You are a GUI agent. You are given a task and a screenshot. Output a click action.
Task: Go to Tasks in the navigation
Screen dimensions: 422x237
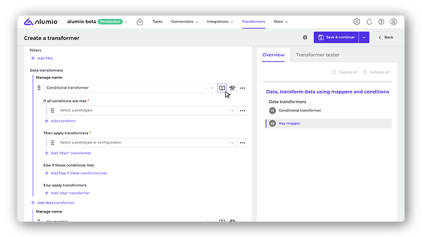(157, 21)
